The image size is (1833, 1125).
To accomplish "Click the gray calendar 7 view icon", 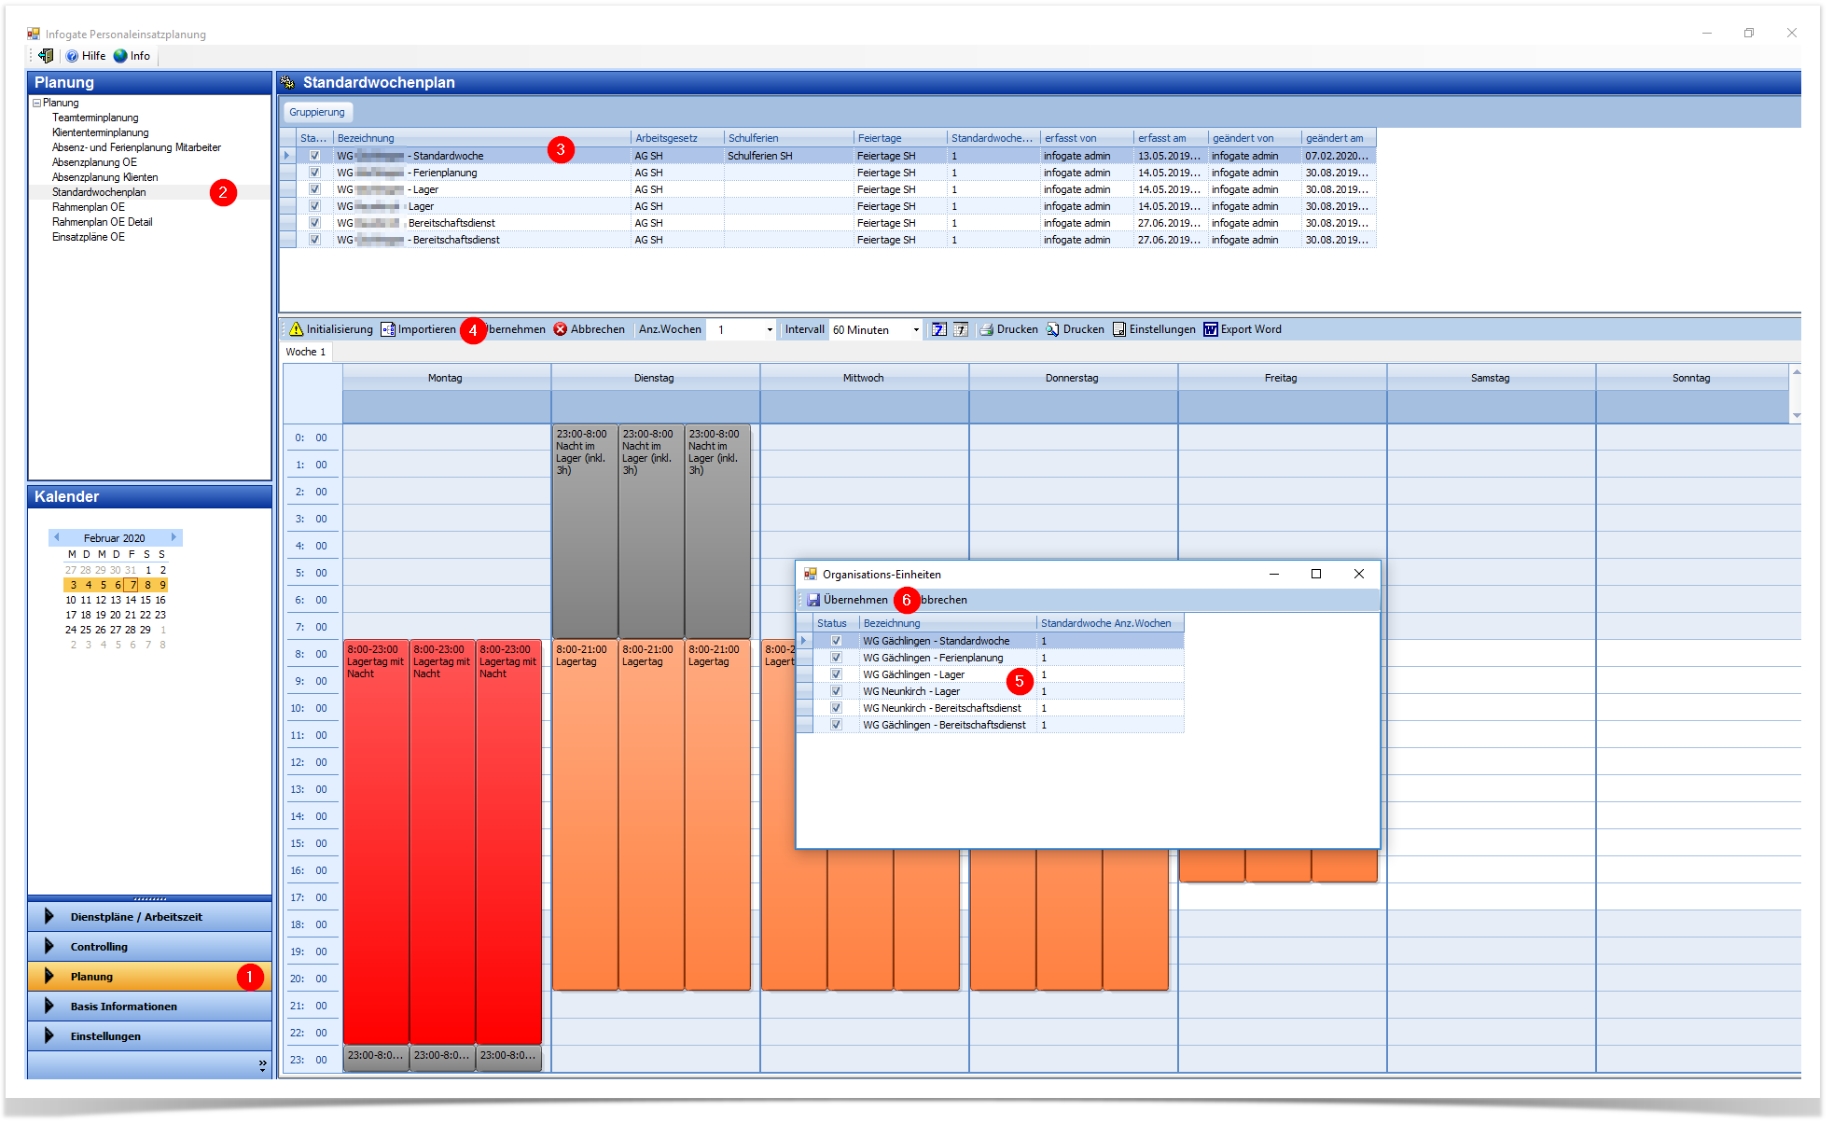I will point(961,329).
